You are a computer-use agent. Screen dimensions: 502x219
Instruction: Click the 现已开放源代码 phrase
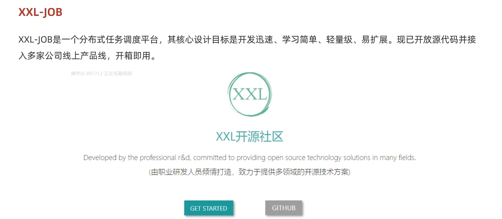click(428, 40)
